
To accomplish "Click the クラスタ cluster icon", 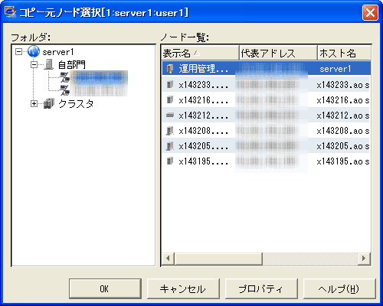I will point(49,103).
